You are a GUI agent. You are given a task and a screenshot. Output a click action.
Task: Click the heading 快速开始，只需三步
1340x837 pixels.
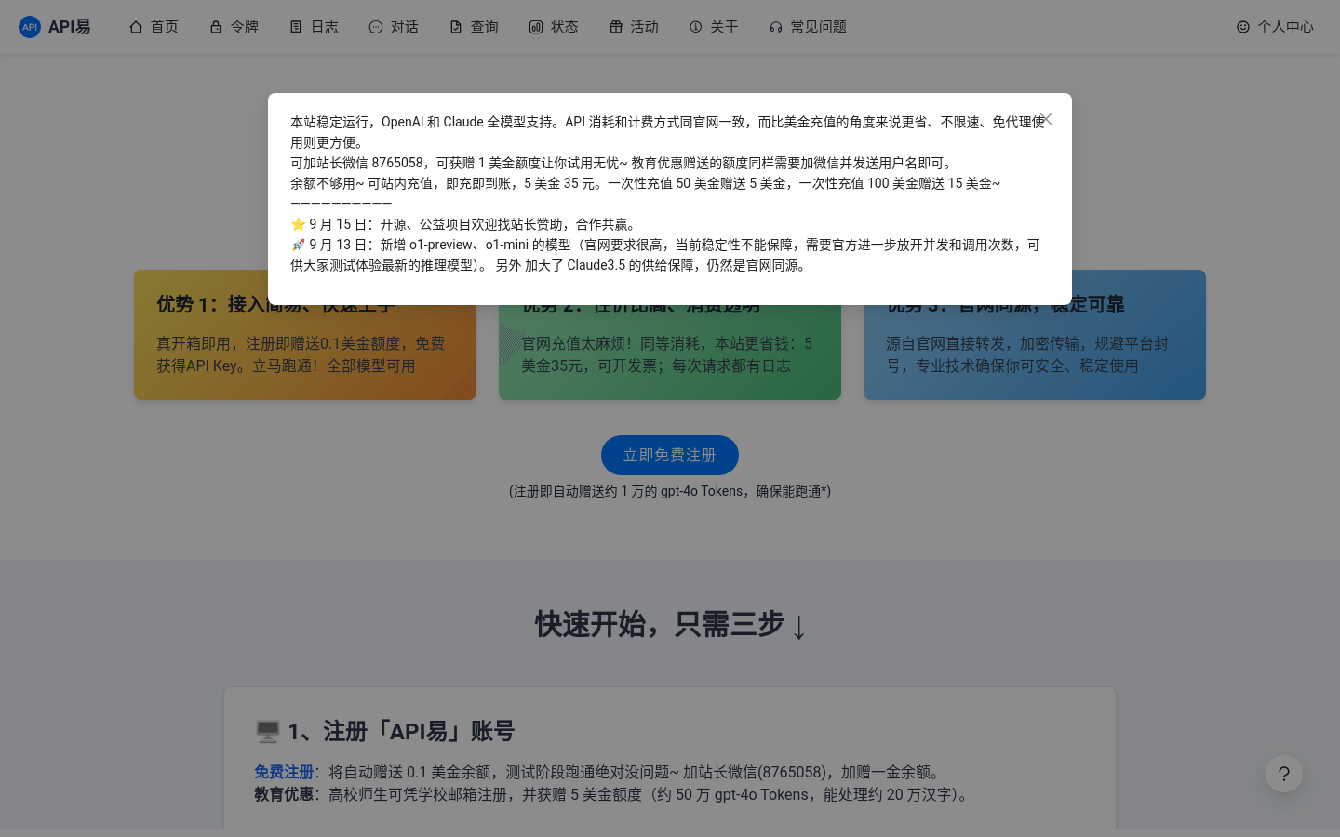(x=670, y=624)
